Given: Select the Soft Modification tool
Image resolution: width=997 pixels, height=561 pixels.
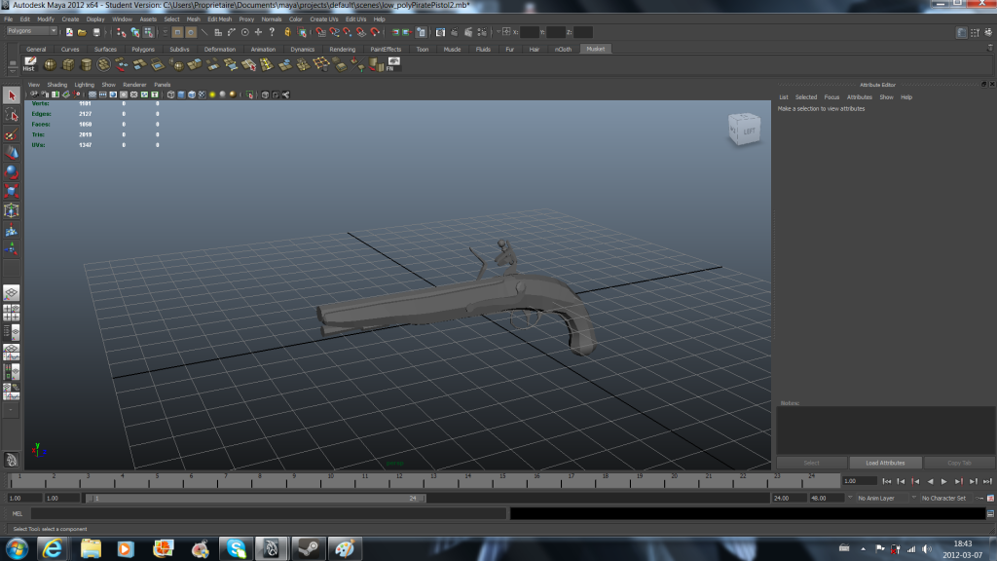Looking at the screenshot, I should [12, 230].
